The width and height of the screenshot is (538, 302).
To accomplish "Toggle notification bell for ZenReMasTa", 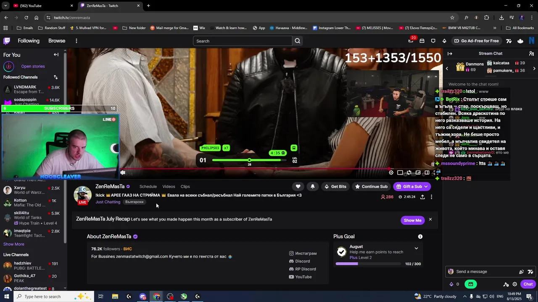I will pyautogui.click(x=313, y=186).
